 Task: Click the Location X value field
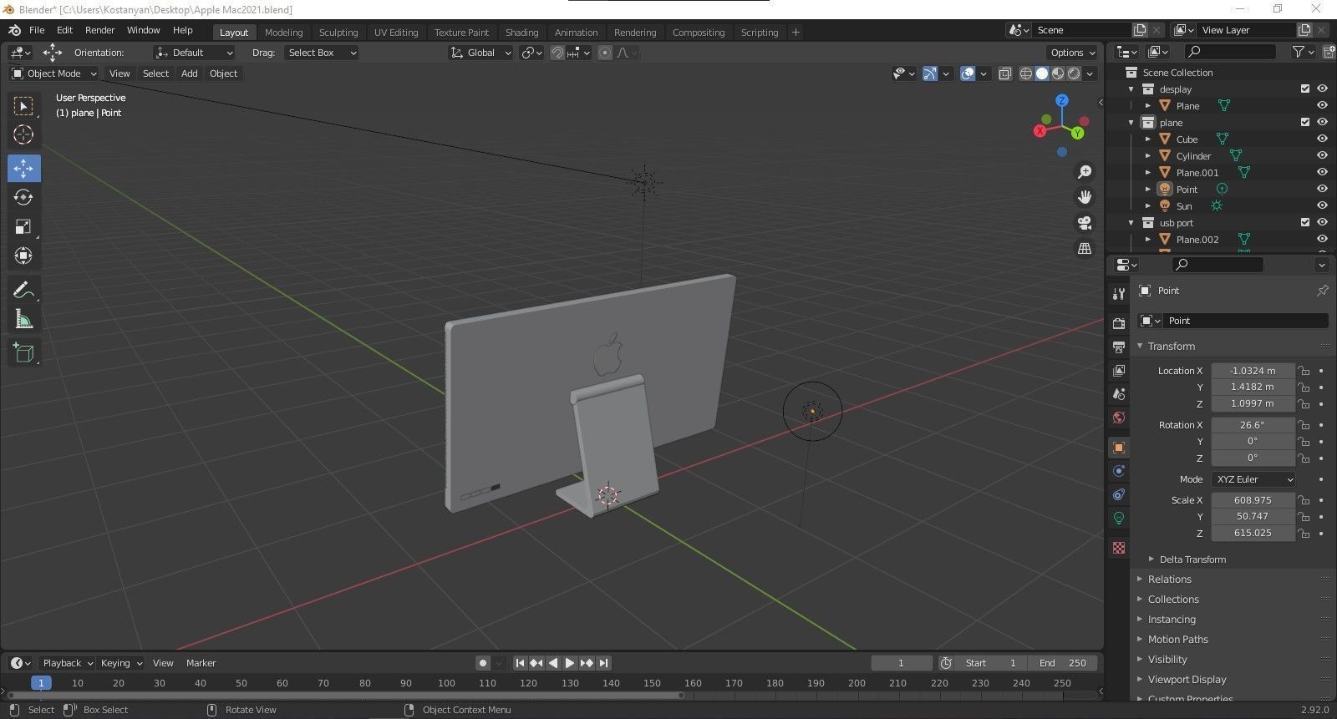tap(1253, 371)
